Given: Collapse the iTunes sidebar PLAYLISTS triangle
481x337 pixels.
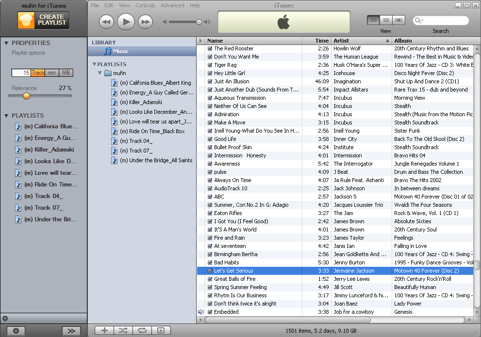Looking at the screenshot, I should pyautogui.click(x=95, y=64).
